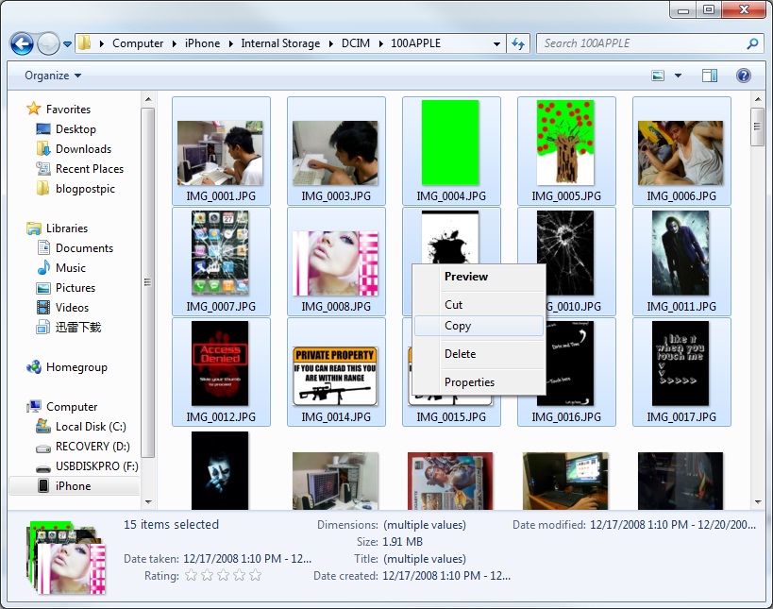This screenshot has width=773, height=609.
Task: Select IMG_0001.JPG thumbnail
Action: point(220,153)
